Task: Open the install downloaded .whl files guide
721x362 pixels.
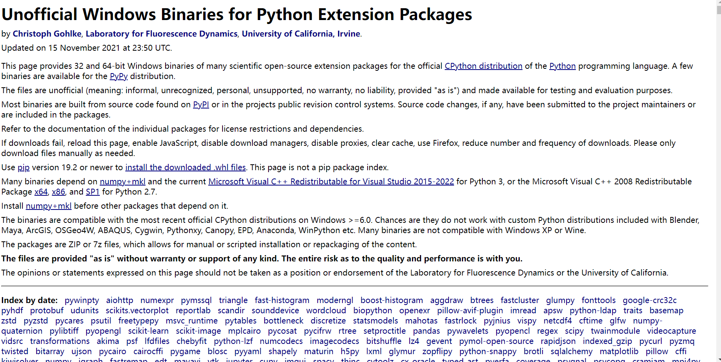Action: tap(185, 167)
